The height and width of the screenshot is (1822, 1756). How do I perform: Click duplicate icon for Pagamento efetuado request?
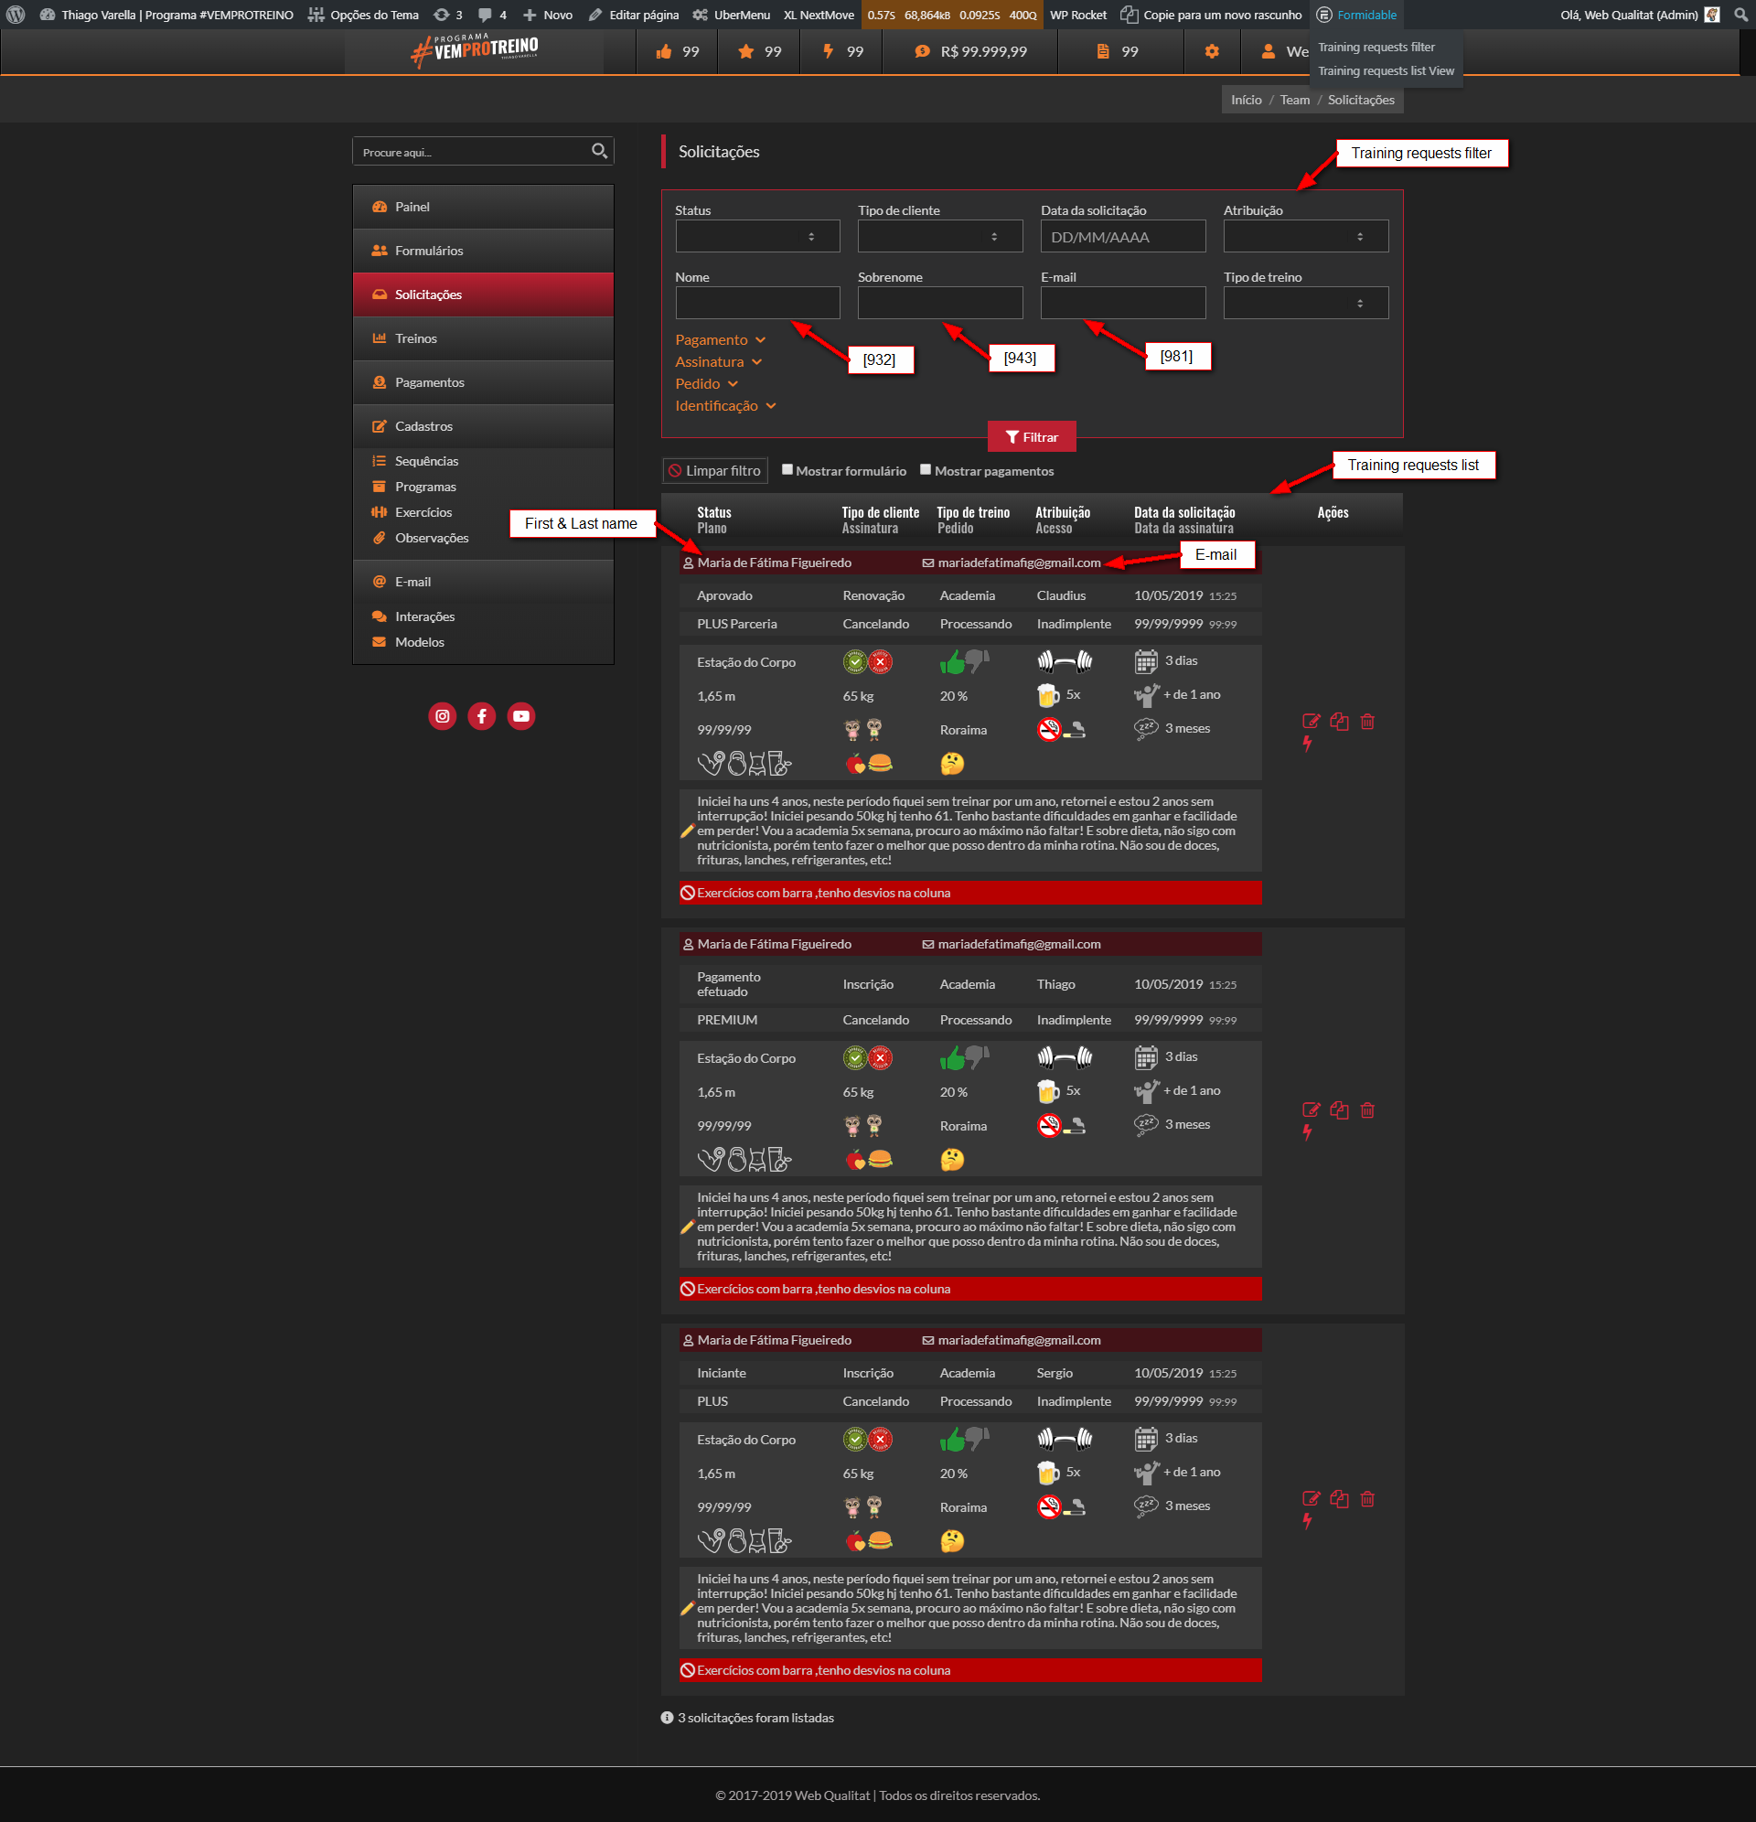[x=1339, y=1109]
